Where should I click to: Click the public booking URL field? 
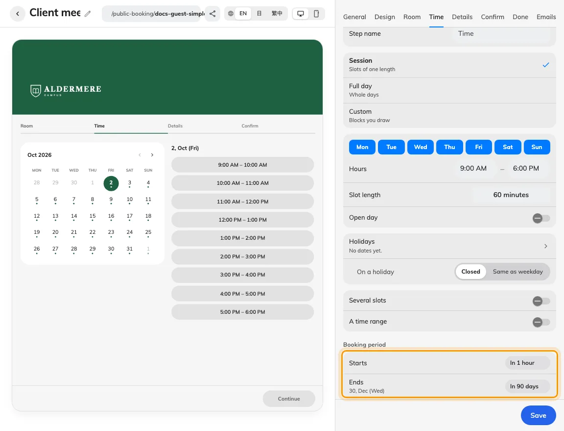point(151,14)
